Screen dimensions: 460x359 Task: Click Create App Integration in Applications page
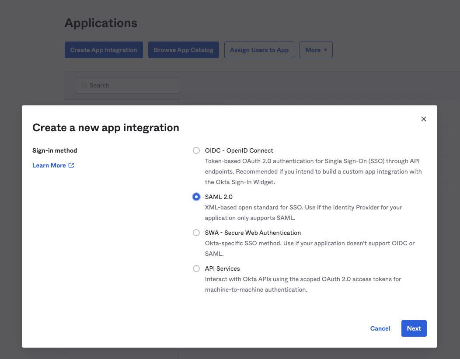point(104,50)
